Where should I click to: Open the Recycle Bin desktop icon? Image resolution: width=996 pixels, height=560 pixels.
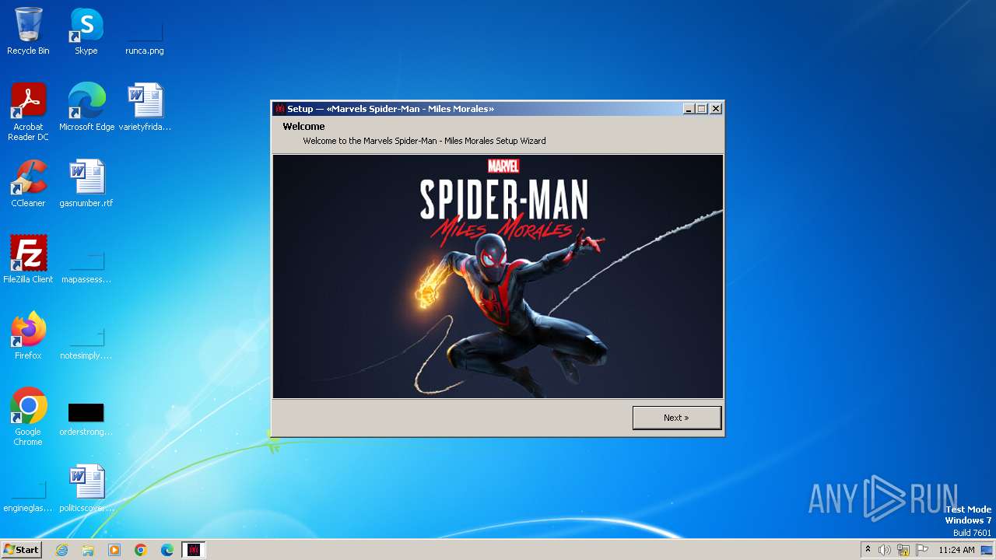pos(28,31)
